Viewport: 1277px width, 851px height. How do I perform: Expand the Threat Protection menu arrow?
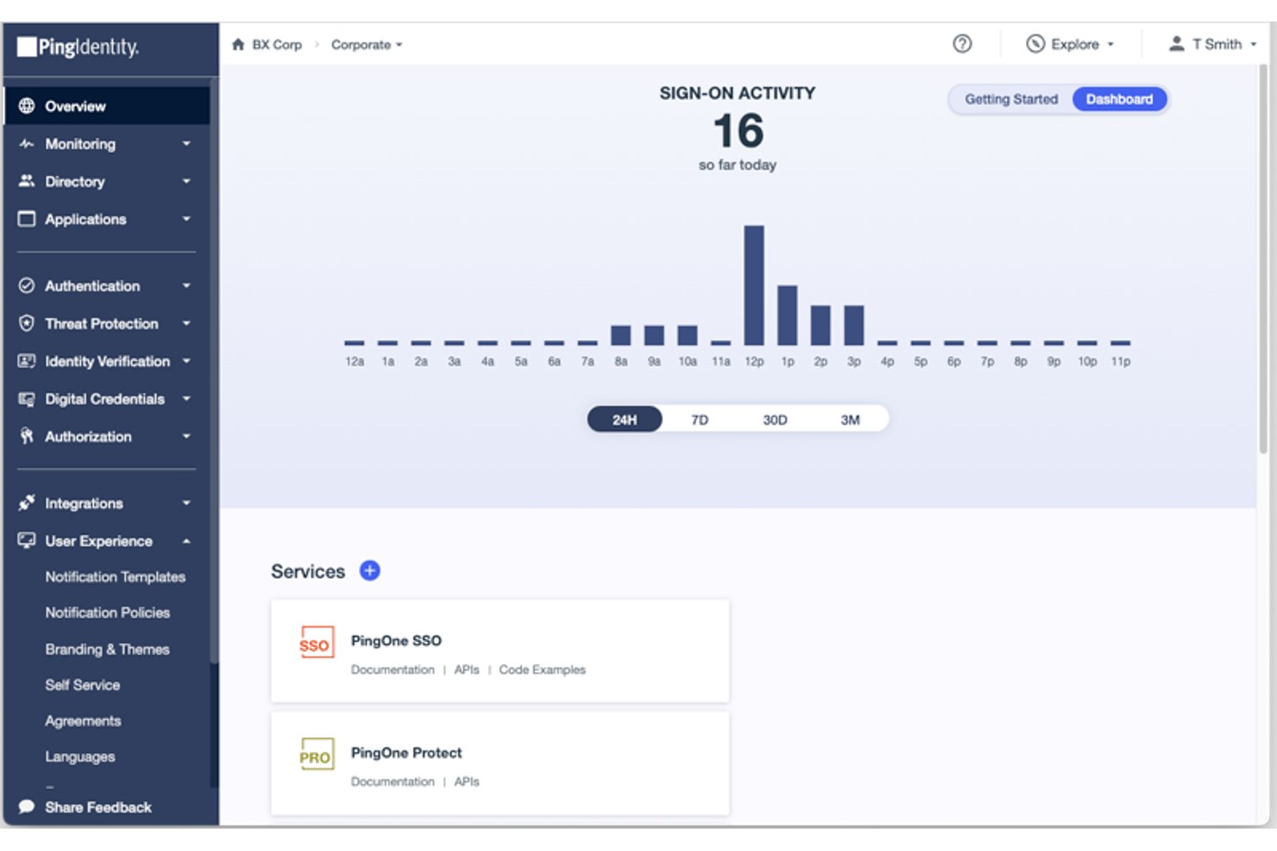186,323
